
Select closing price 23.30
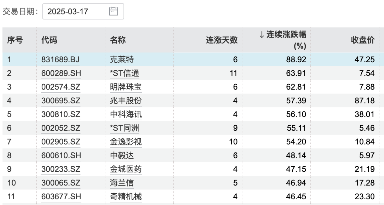[365, 196]
